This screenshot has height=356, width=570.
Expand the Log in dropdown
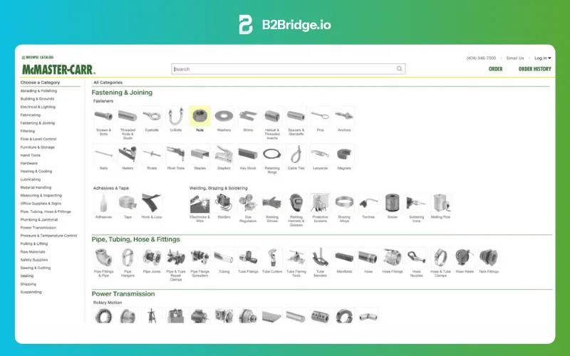point(543,58)
